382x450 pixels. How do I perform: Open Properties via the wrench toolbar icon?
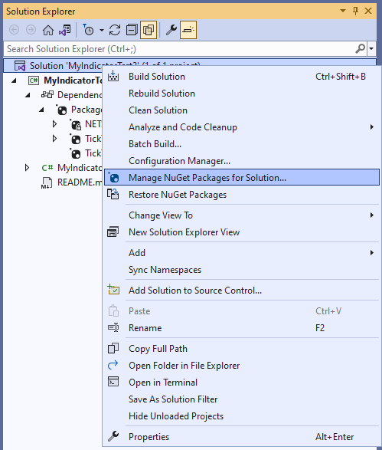point(171,30)
